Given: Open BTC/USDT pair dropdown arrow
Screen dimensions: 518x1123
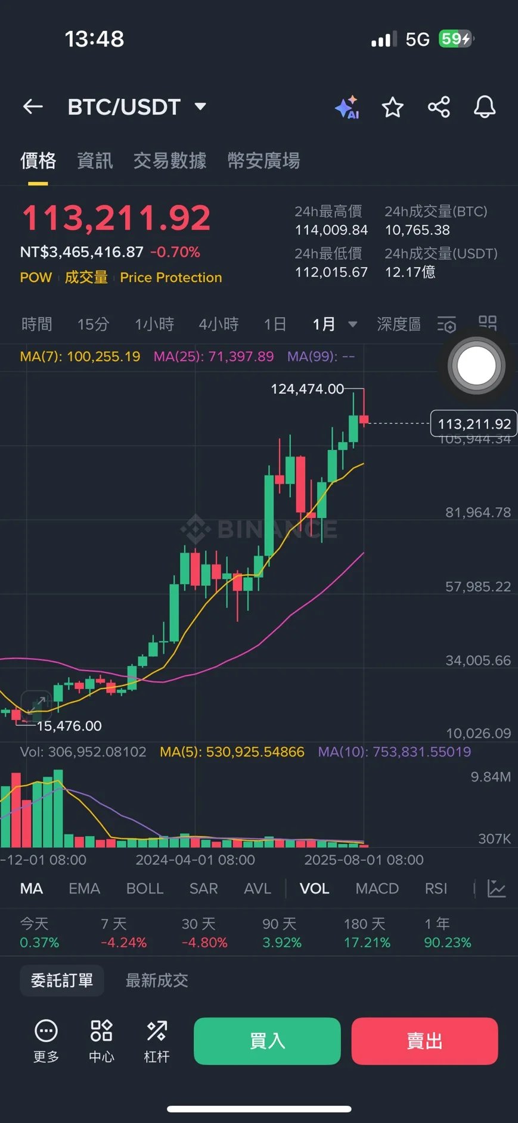Looking at the screenshot, I should point(201,107).
